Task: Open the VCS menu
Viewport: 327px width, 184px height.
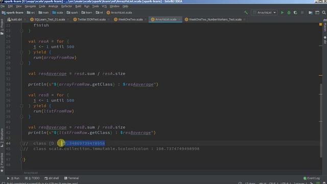Action: 104,7
